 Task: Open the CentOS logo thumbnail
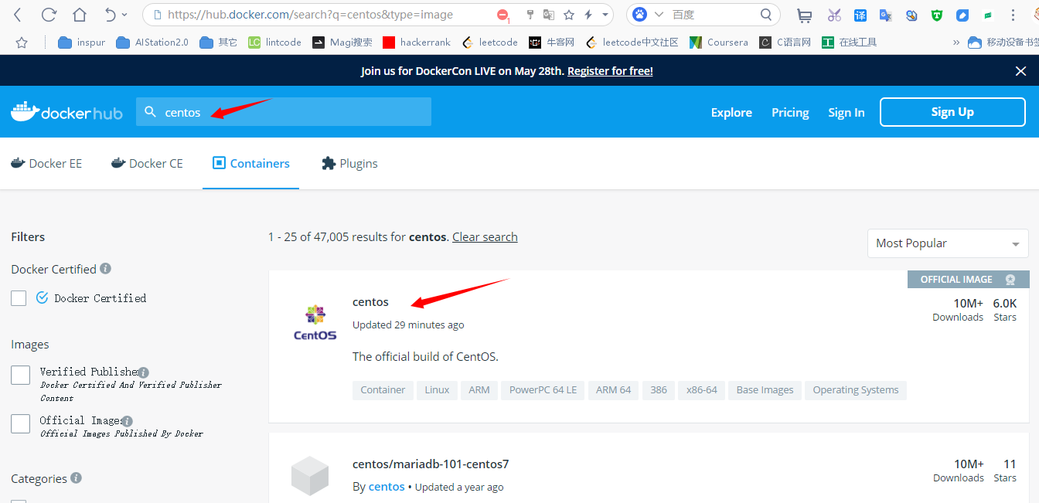(x=315, y=323)
